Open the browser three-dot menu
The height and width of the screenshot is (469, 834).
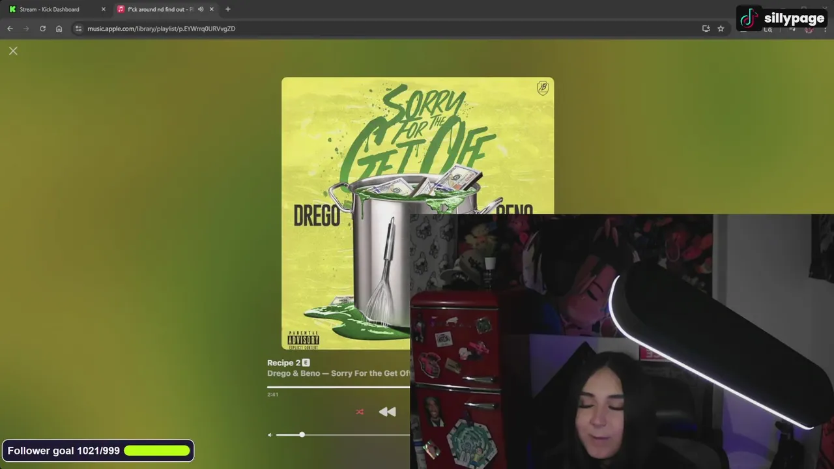(x=825, y=29)
